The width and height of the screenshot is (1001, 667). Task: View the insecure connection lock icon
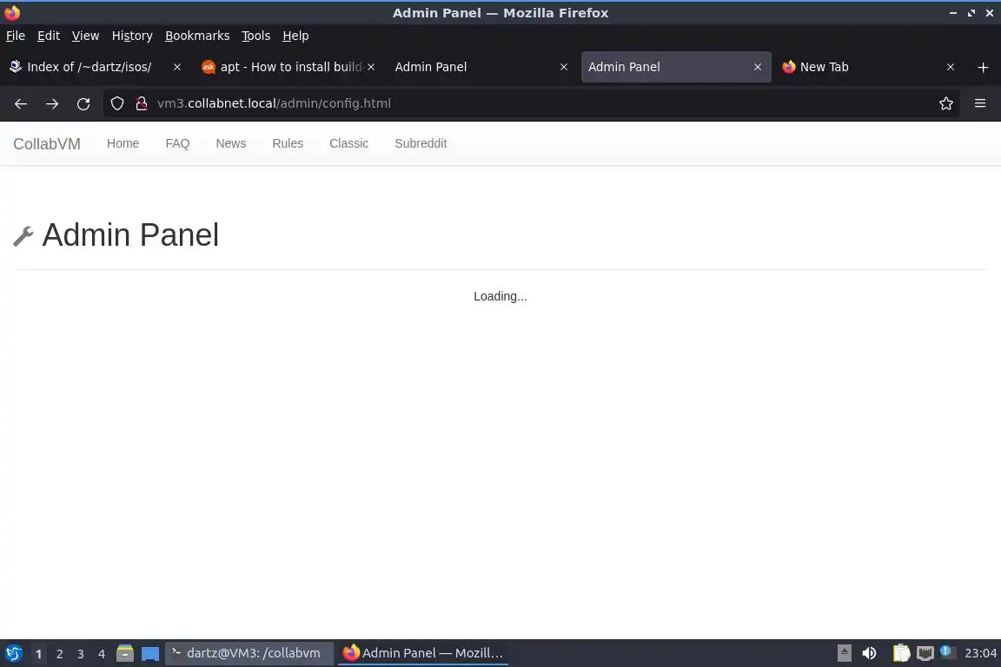pos(142,103)
